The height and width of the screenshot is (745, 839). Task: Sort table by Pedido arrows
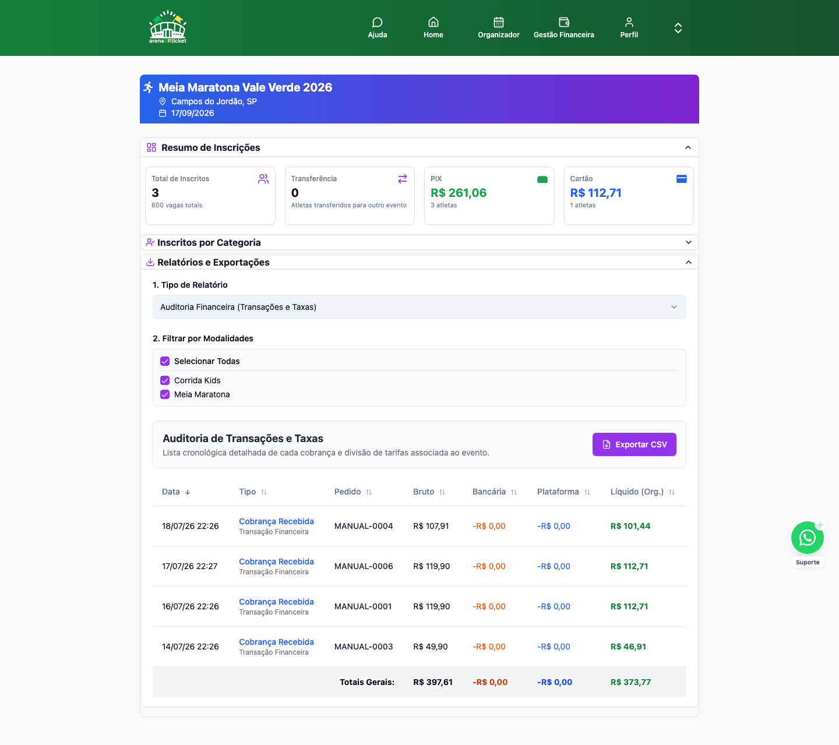point(369,492)
